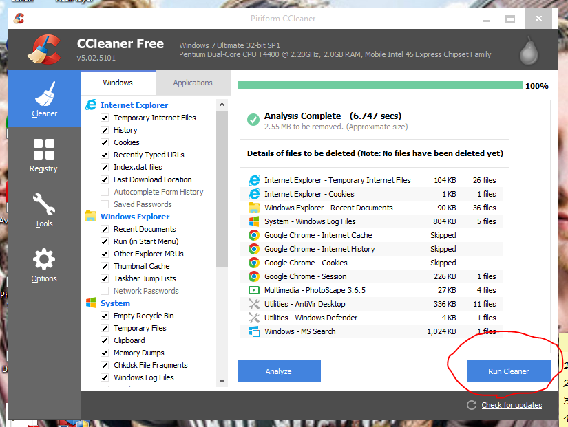This screenshot has width=568, height=427.
Task: Click Utilities icon beside AntiVir Desktop
Action: (254, 304)
